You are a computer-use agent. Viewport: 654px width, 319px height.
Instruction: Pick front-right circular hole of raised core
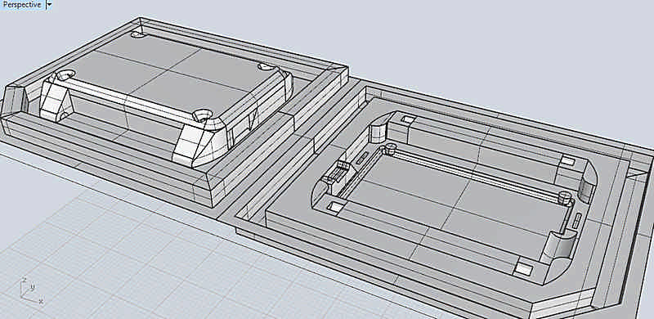click(203, 115)
